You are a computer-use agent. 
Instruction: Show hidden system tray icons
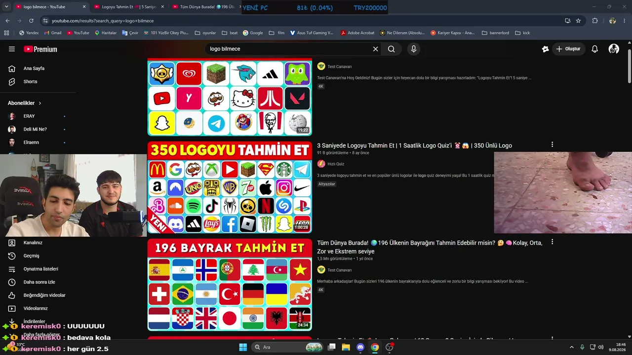[x=572, y=347]
